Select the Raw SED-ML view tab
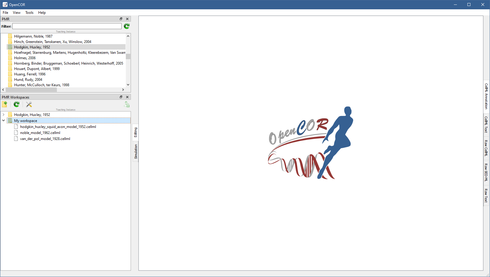This screenshot has height=277, width=490. tap(486, 172)
